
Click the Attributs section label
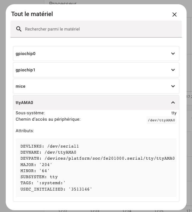pyautogui.click(x=25, y=131)
